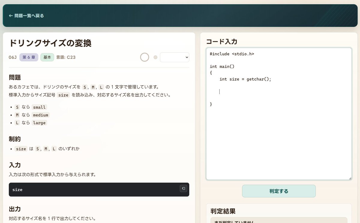Click the ドリンクサイズの変換 title
Image resolution: width=360 pixels, height=223 pixels.
pyautogui.click(x=50, y=43)
